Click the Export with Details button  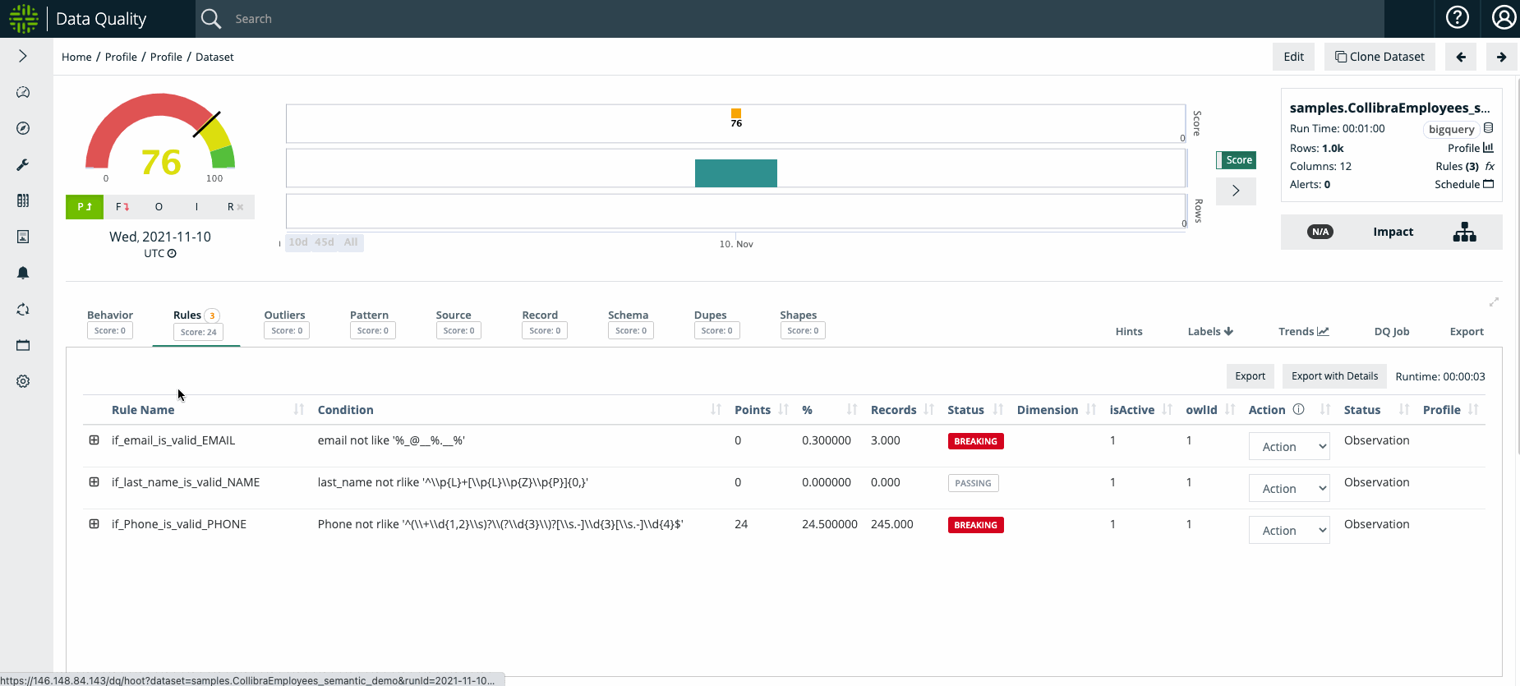click(x=1333, y=376)
